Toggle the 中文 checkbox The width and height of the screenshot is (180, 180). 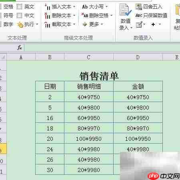20,16
